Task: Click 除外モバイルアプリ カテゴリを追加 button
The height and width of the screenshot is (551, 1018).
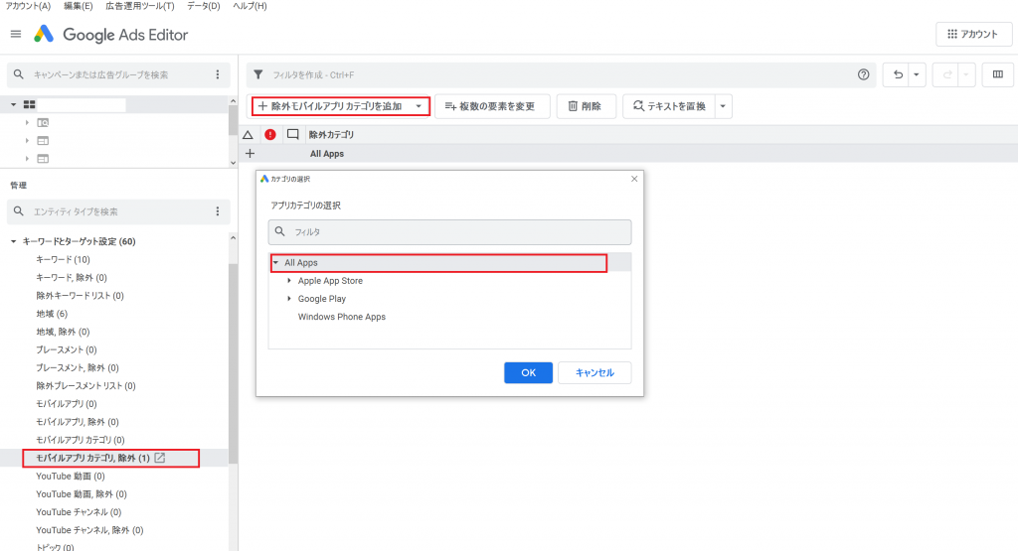Action: tap(330, 106)
